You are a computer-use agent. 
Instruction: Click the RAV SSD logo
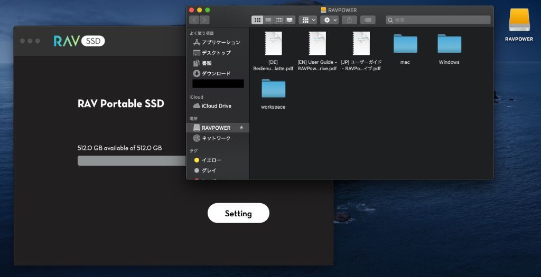79,41
